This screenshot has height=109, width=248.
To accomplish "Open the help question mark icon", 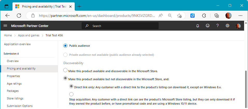I will 217,26.
